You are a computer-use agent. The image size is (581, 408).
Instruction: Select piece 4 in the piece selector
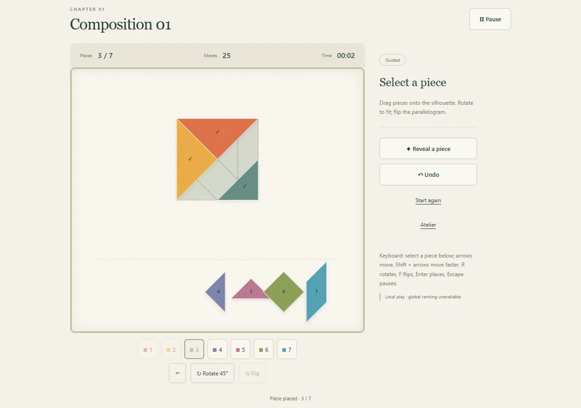pos(217,349)
